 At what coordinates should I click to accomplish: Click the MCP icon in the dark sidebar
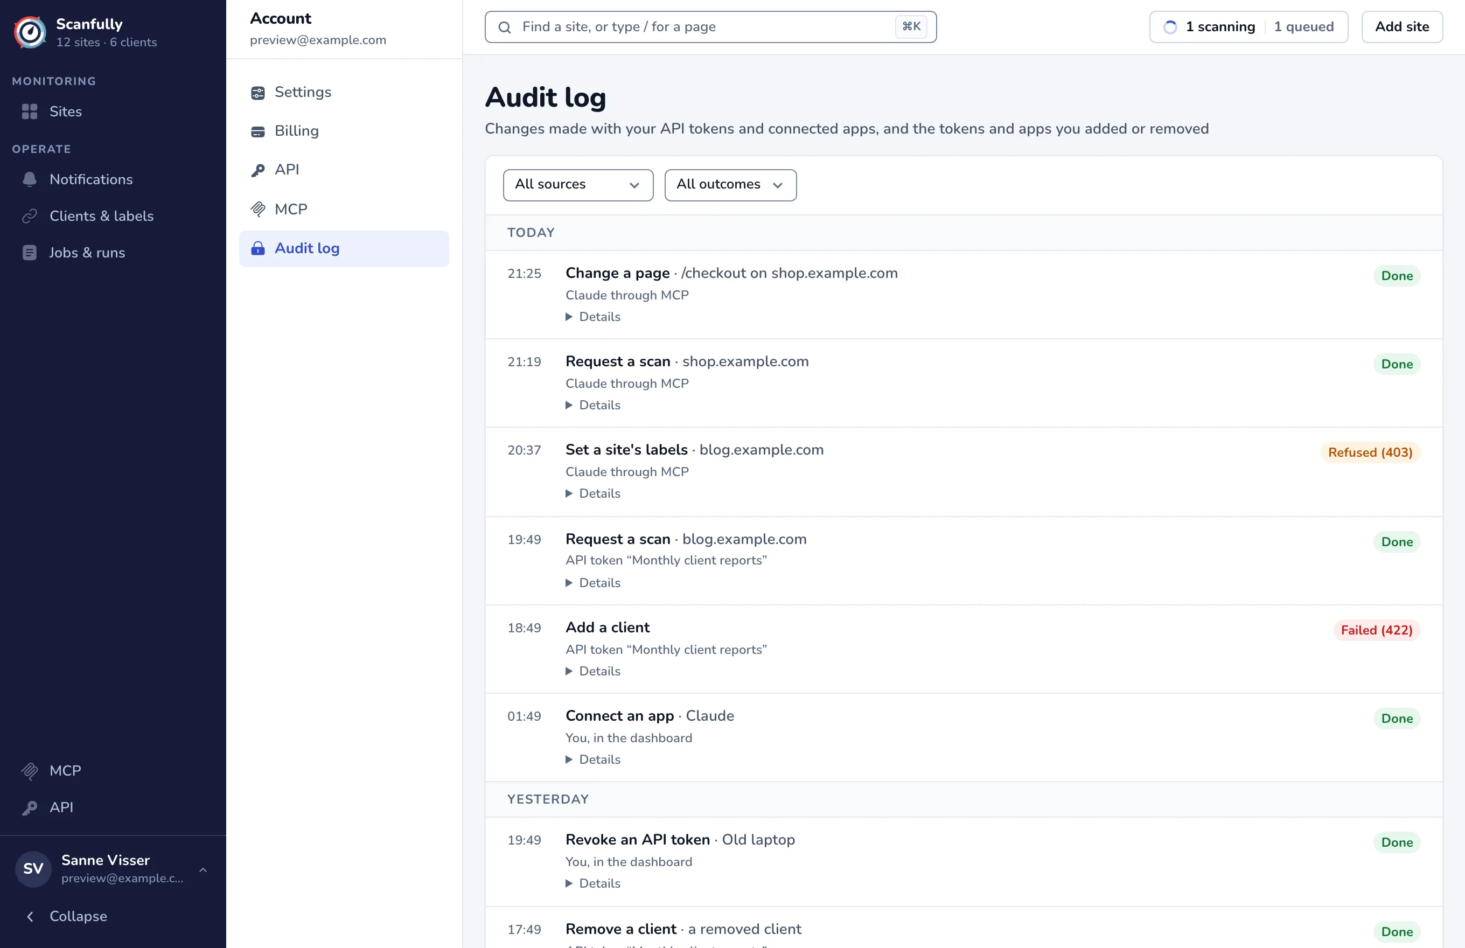30,771
